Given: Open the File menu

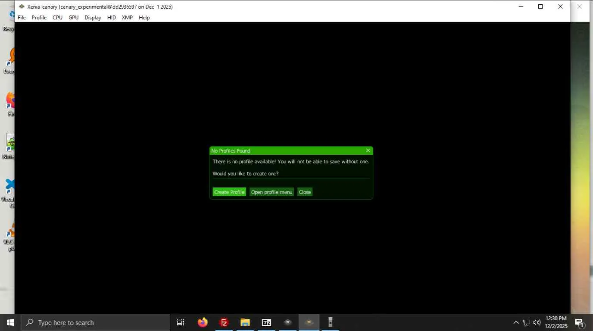Looking at the screenshot, I should 22,18.
